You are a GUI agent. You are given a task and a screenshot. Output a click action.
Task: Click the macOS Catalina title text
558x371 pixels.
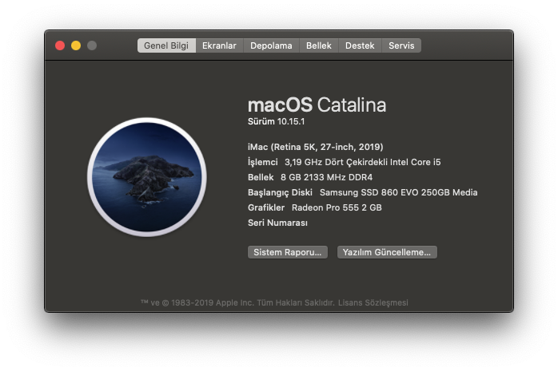(317, 105)
